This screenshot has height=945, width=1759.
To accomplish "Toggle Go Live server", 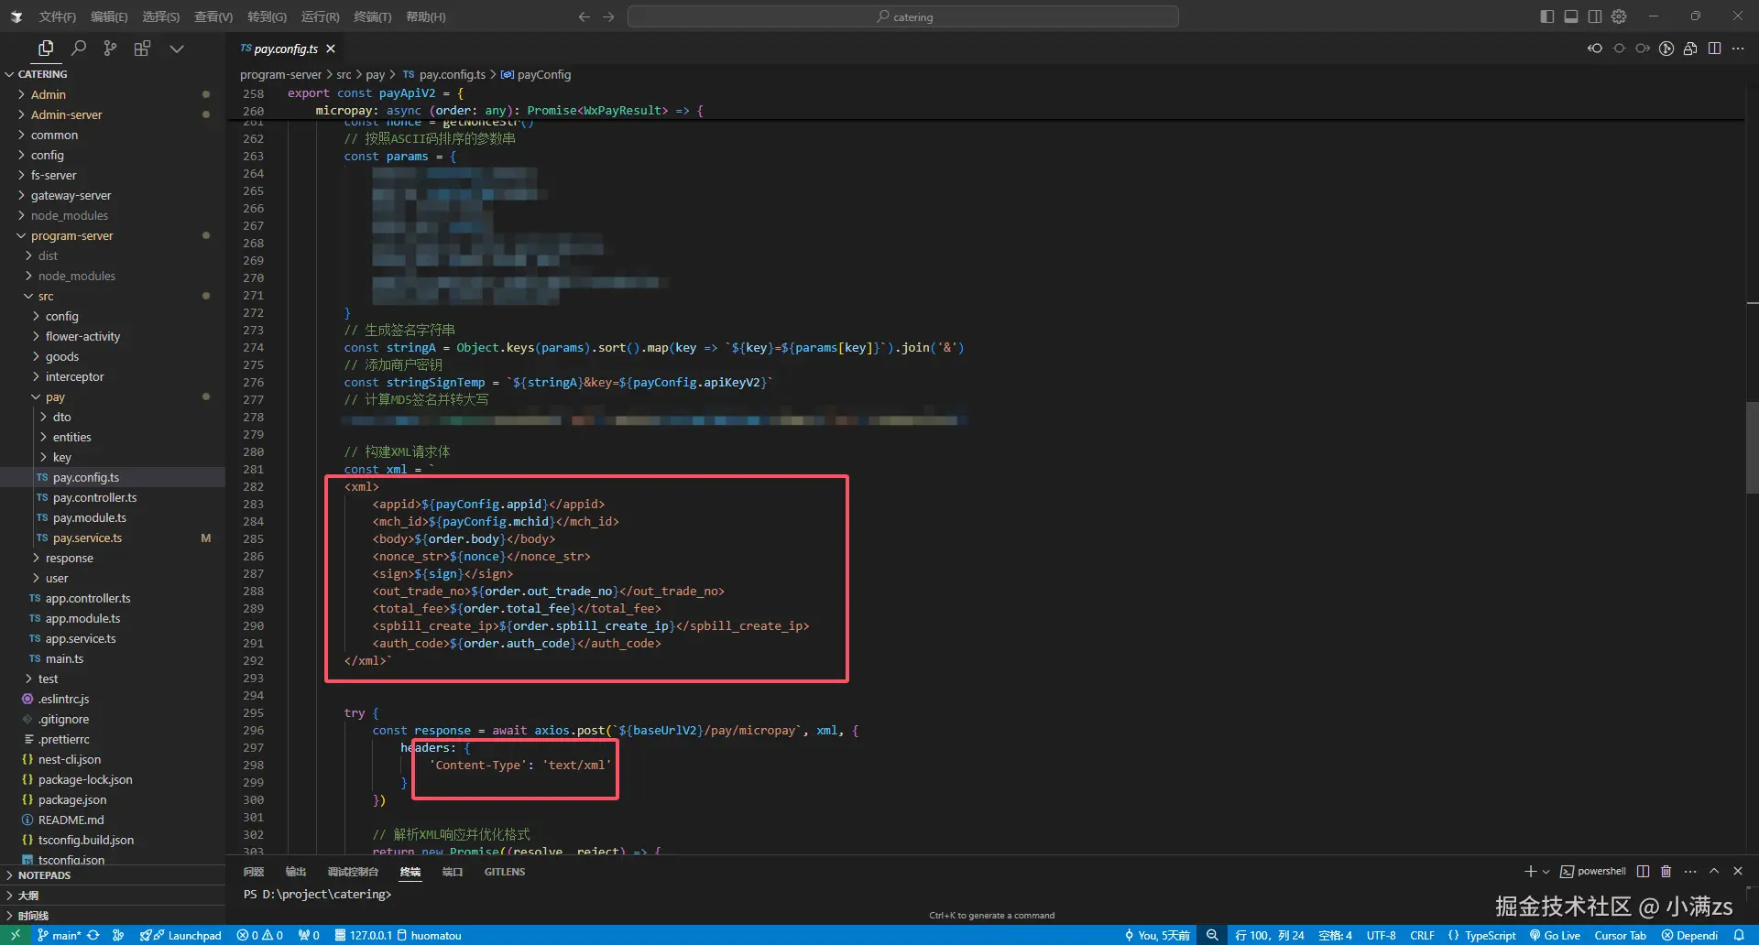I will [1555, 935].
